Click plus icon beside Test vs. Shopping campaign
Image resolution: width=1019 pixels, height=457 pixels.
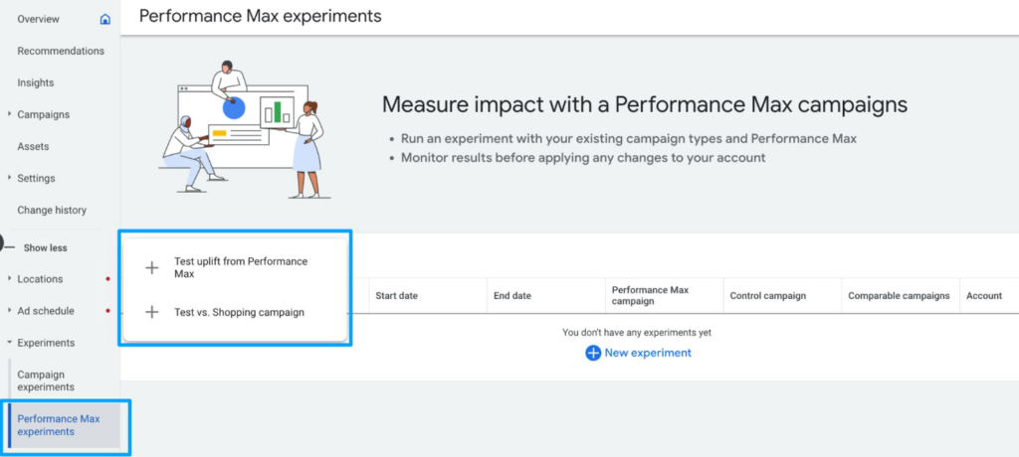pos(151,312)
